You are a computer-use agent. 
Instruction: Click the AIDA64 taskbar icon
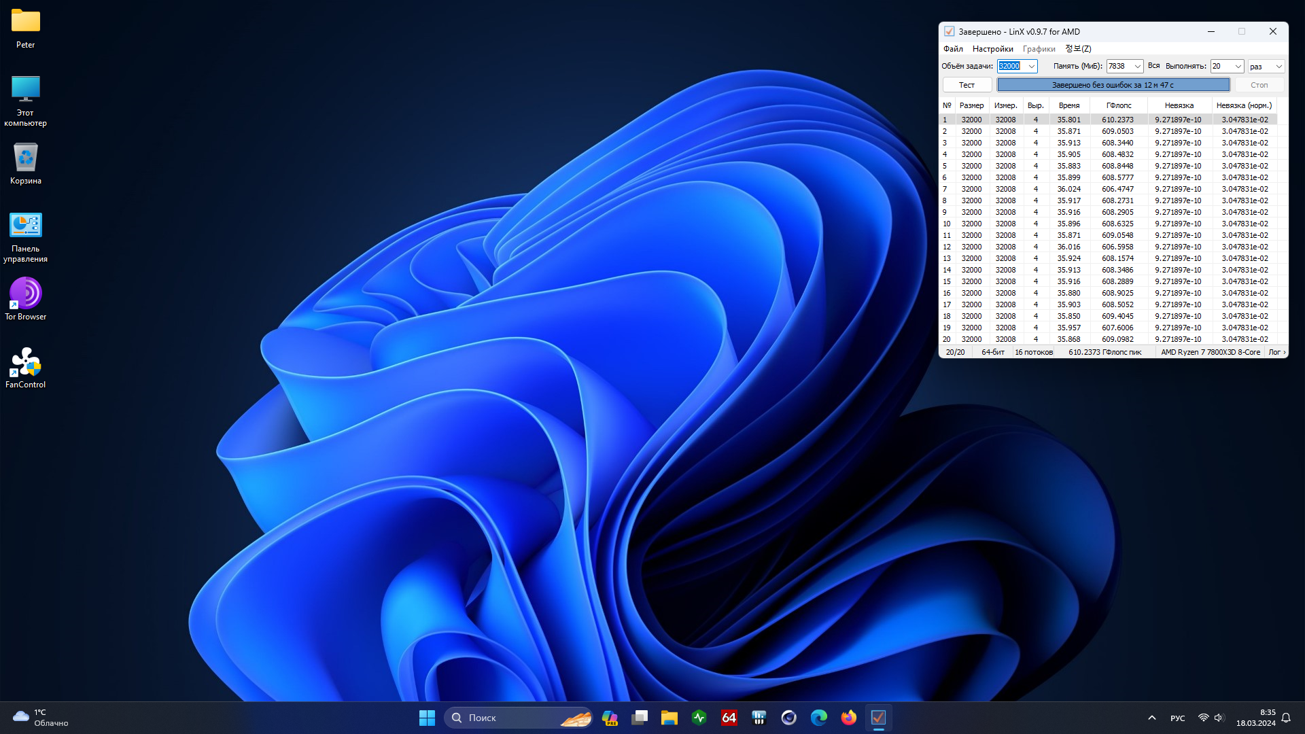coord(729,718)
